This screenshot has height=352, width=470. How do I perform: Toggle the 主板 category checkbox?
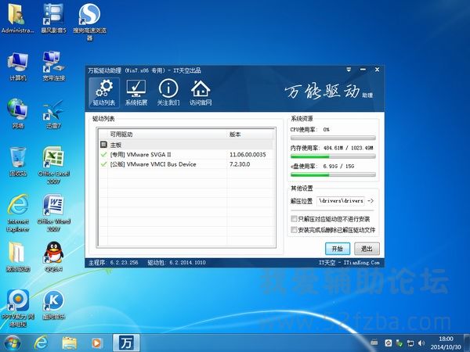103,145
